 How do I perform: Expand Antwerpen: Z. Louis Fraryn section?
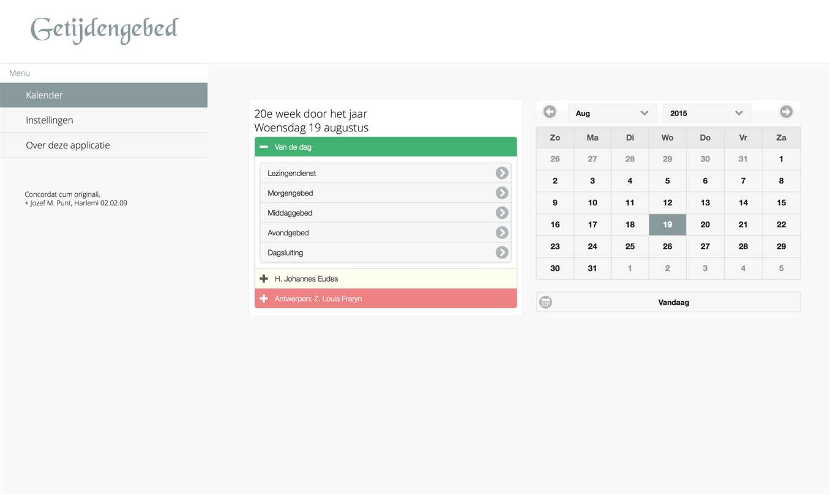tap(264, 299)
